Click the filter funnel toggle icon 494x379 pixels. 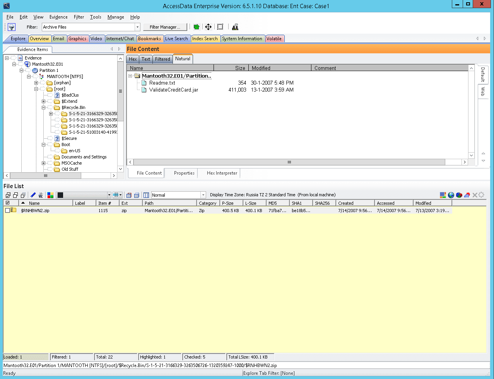click(12, 27)
